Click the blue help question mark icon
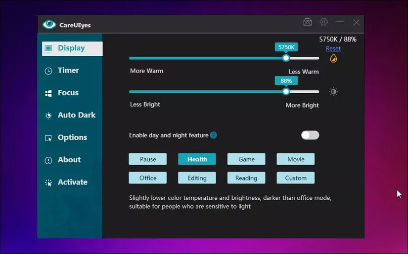The width and height of the screenshot is (408, 254). point(213,135)
